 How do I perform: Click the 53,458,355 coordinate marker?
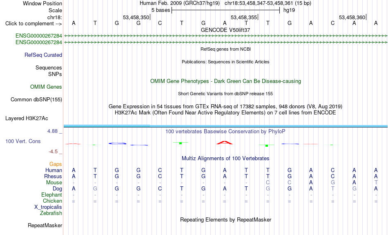click(x=244, y=17)
